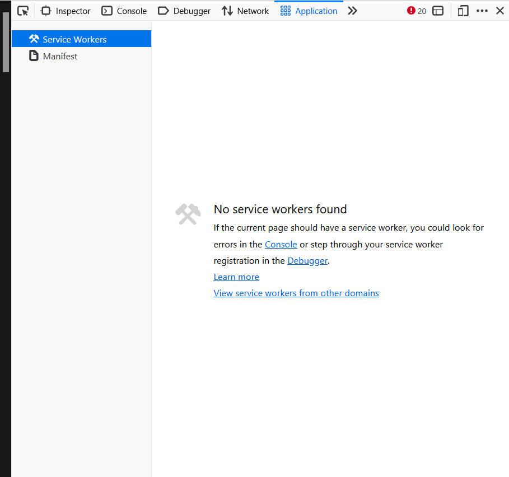
Task: Go to the Network panel tab
Action: pyautogui.click(x=245, y=11)
